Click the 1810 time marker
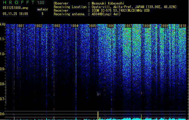Viewport: 189px width, 120px height. click(x=182, y=26)
